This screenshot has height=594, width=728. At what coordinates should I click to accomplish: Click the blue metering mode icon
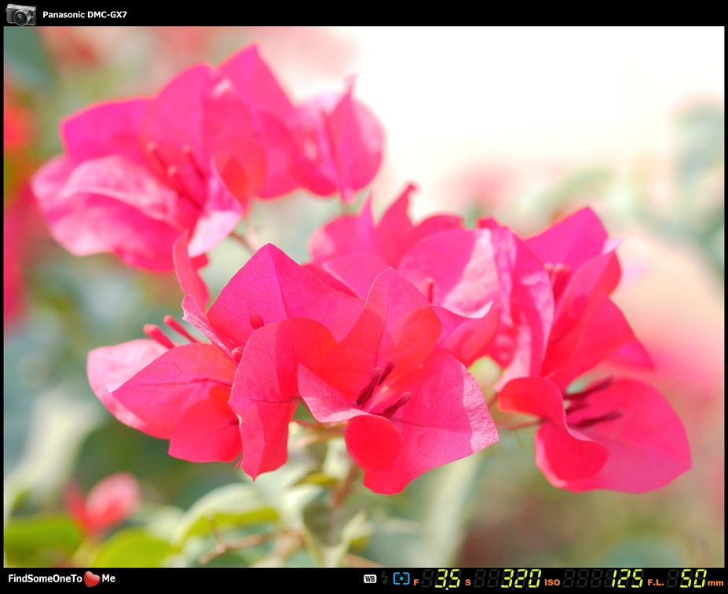tap(401, 578)
